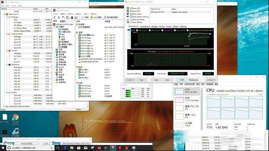This screenshot has width=269, height=151.
Task: Click the green BIOS update arrow icon
Action: (x=92, y=18)
